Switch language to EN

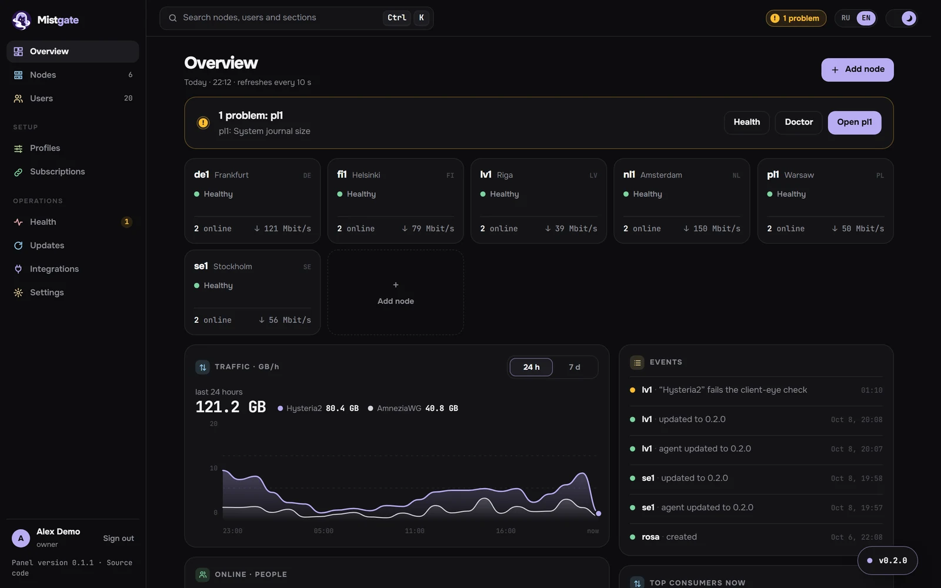[x=866, y=19]
